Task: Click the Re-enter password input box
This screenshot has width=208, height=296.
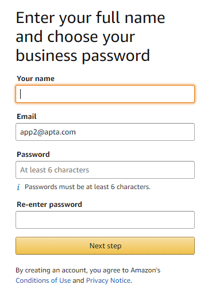Action: coord(105,220)
